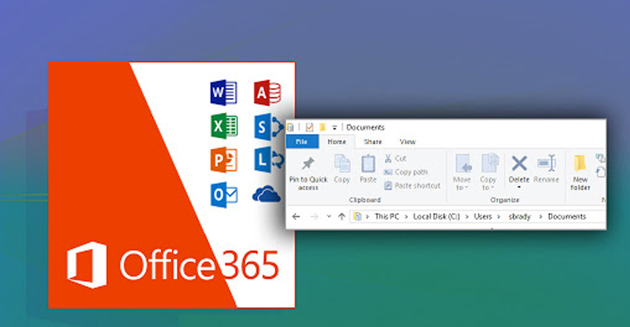Switch to the View tab
Viewport: 630px width, 327px height.
pos(407,141)
